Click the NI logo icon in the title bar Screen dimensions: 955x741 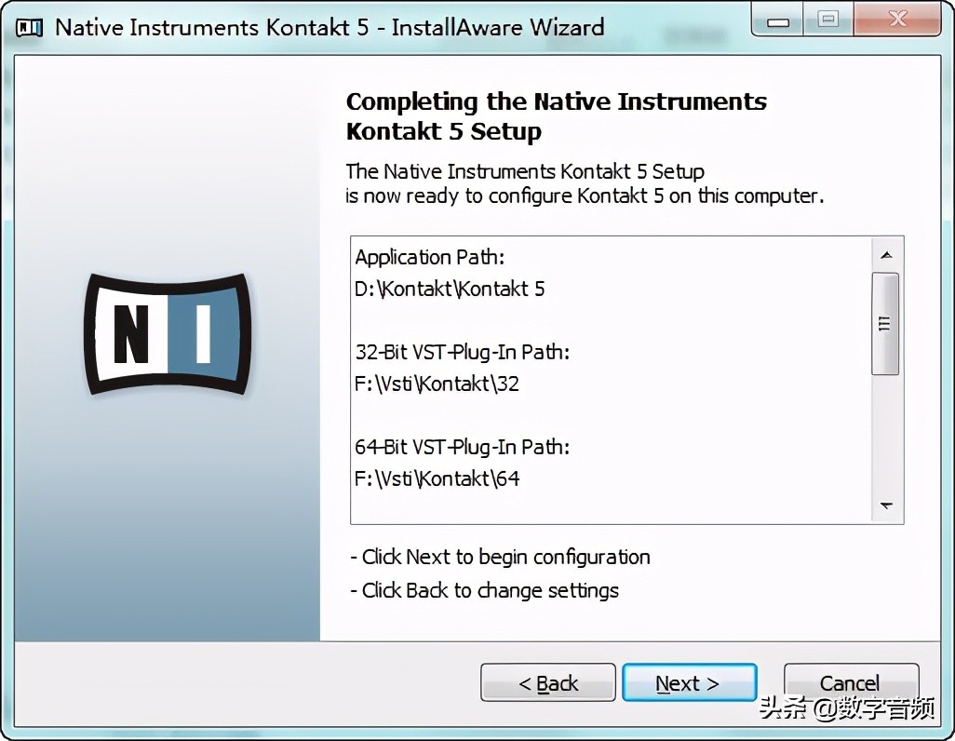pos(29,27)
